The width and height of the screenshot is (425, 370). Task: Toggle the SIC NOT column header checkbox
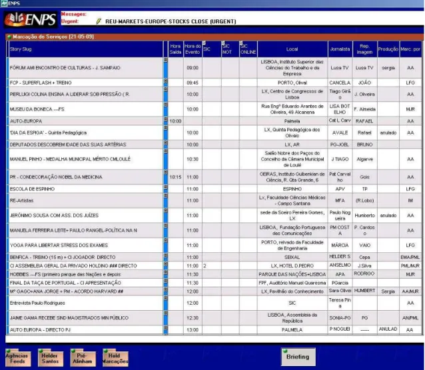click(223, 43)
